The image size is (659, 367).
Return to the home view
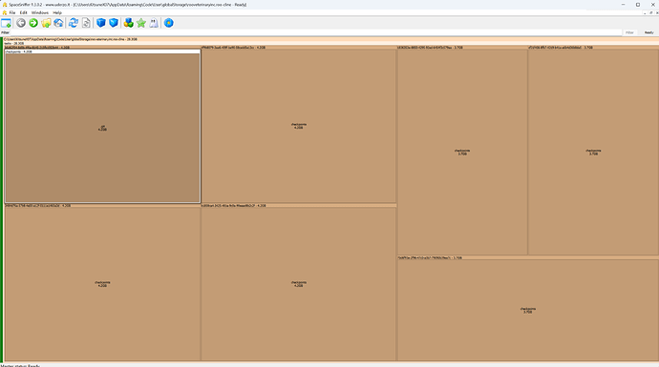pos(58,23)
